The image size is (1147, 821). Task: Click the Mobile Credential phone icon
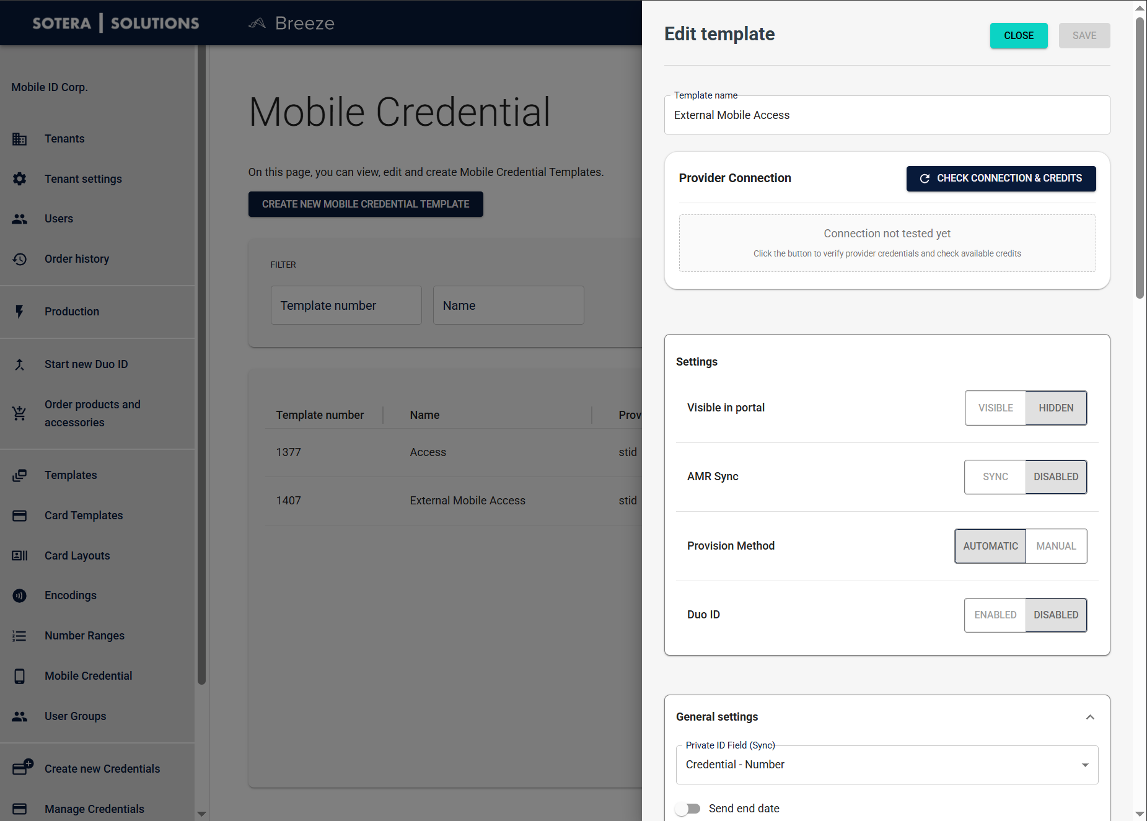click(19, 675)
